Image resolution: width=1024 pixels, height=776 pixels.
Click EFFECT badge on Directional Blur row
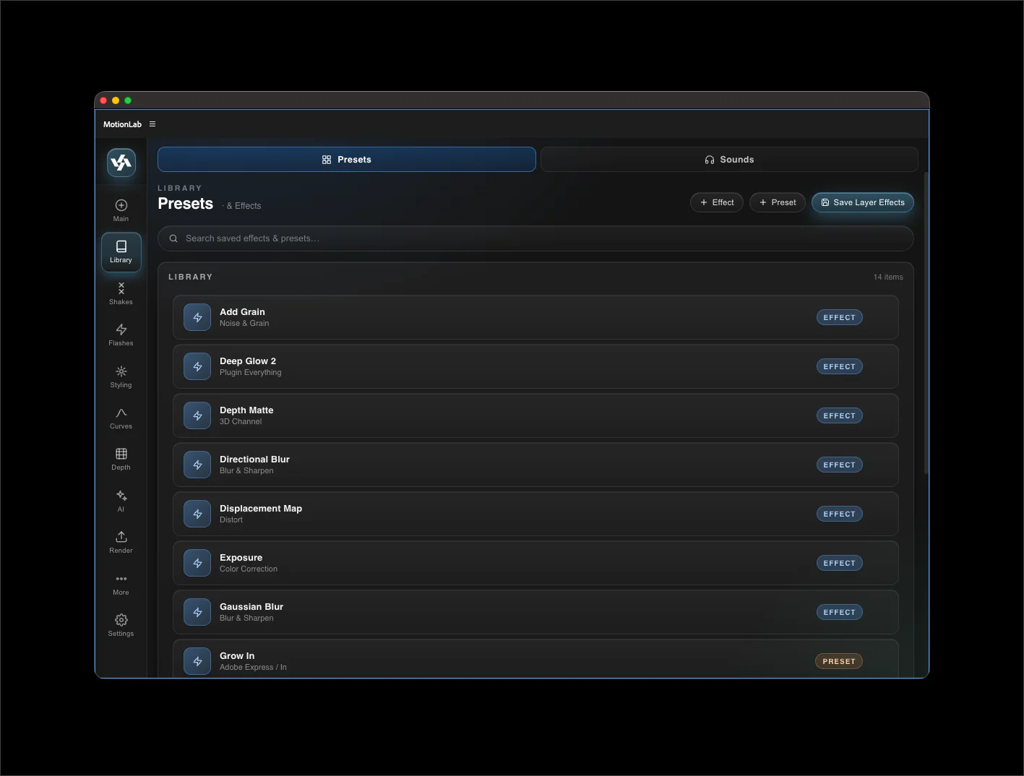(839, 465)
